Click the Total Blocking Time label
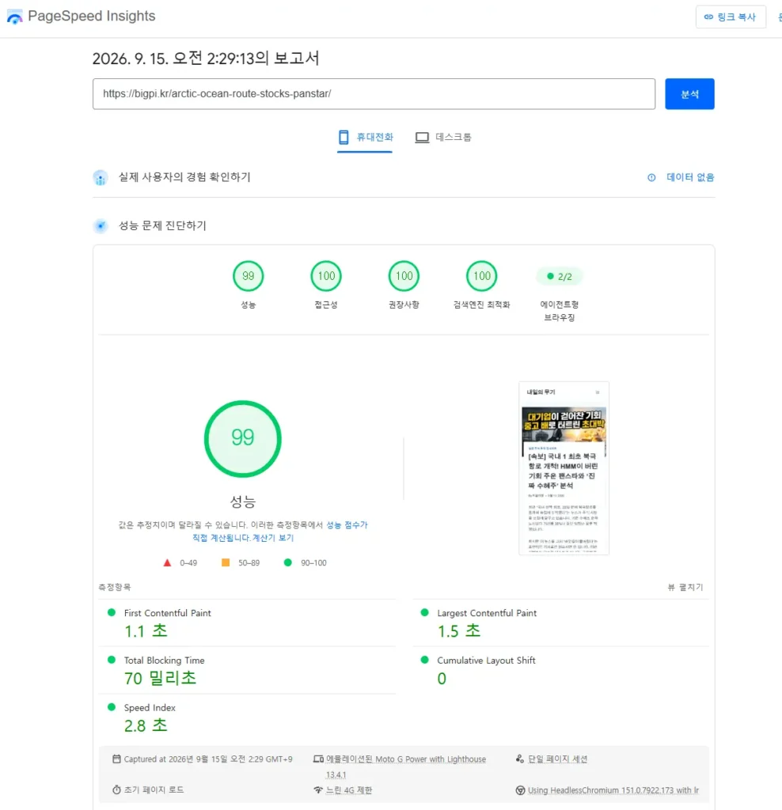 (165, 660)
